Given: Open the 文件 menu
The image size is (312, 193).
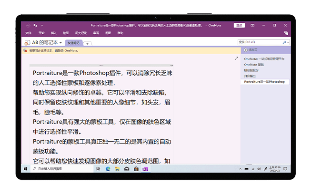Looking at the screenshot, I should tap(28, 33).
